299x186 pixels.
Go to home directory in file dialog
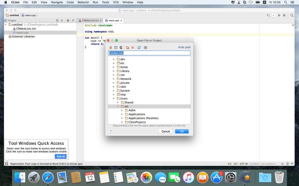point(111,47)
